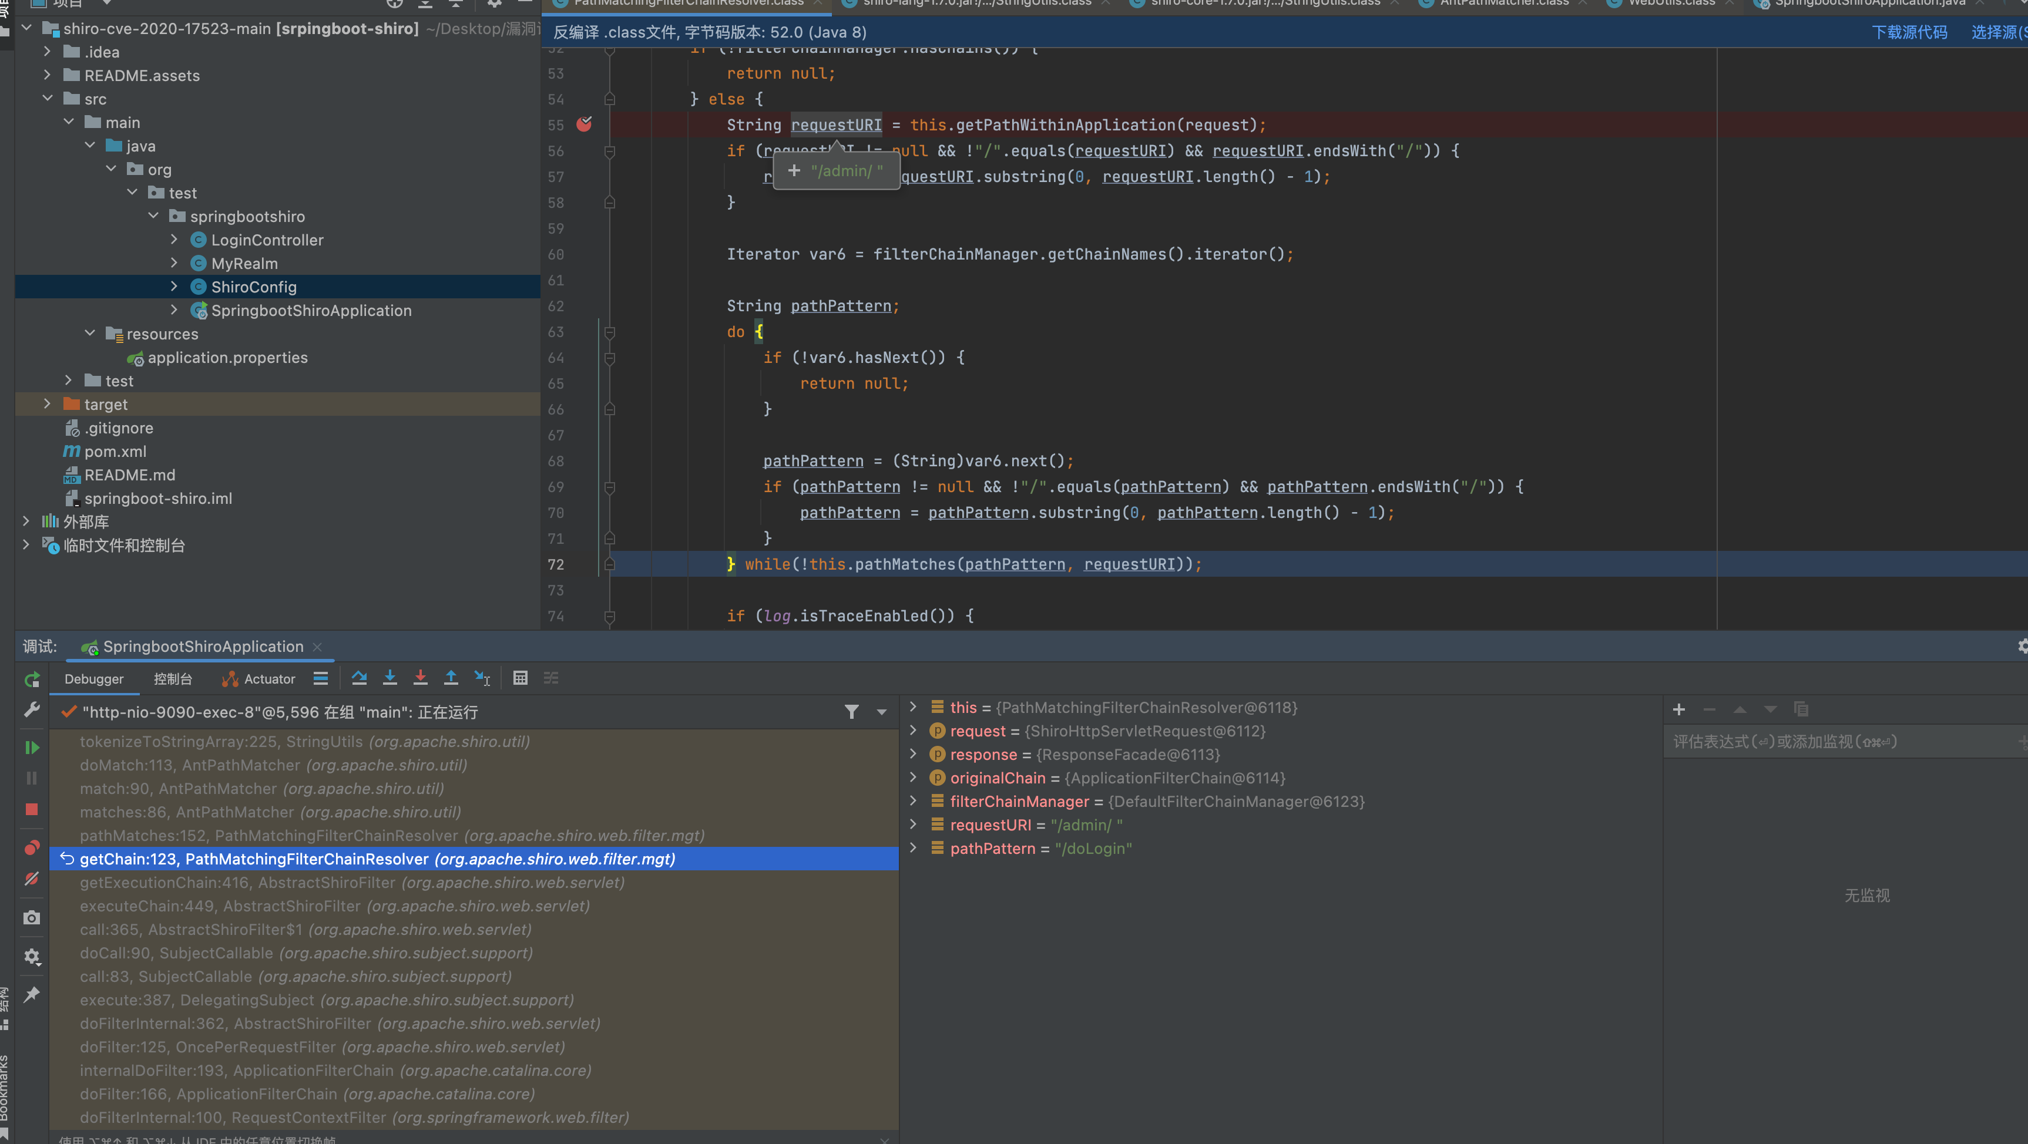2028x1144 pixels.
Task: Open the View Breakpoints icon
Action: [x=32, y=847]
